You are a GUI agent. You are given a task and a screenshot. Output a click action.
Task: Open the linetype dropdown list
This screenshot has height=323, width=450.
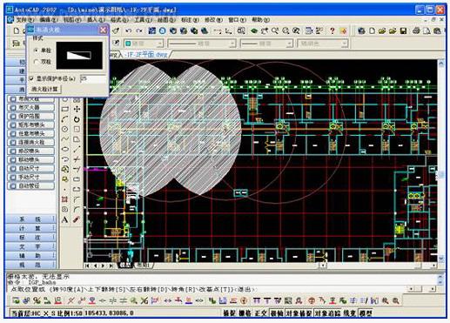pos(202,44)
